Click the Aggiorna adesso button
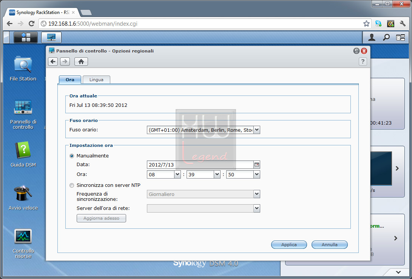412x279 pixels. [x=102, y=218]
